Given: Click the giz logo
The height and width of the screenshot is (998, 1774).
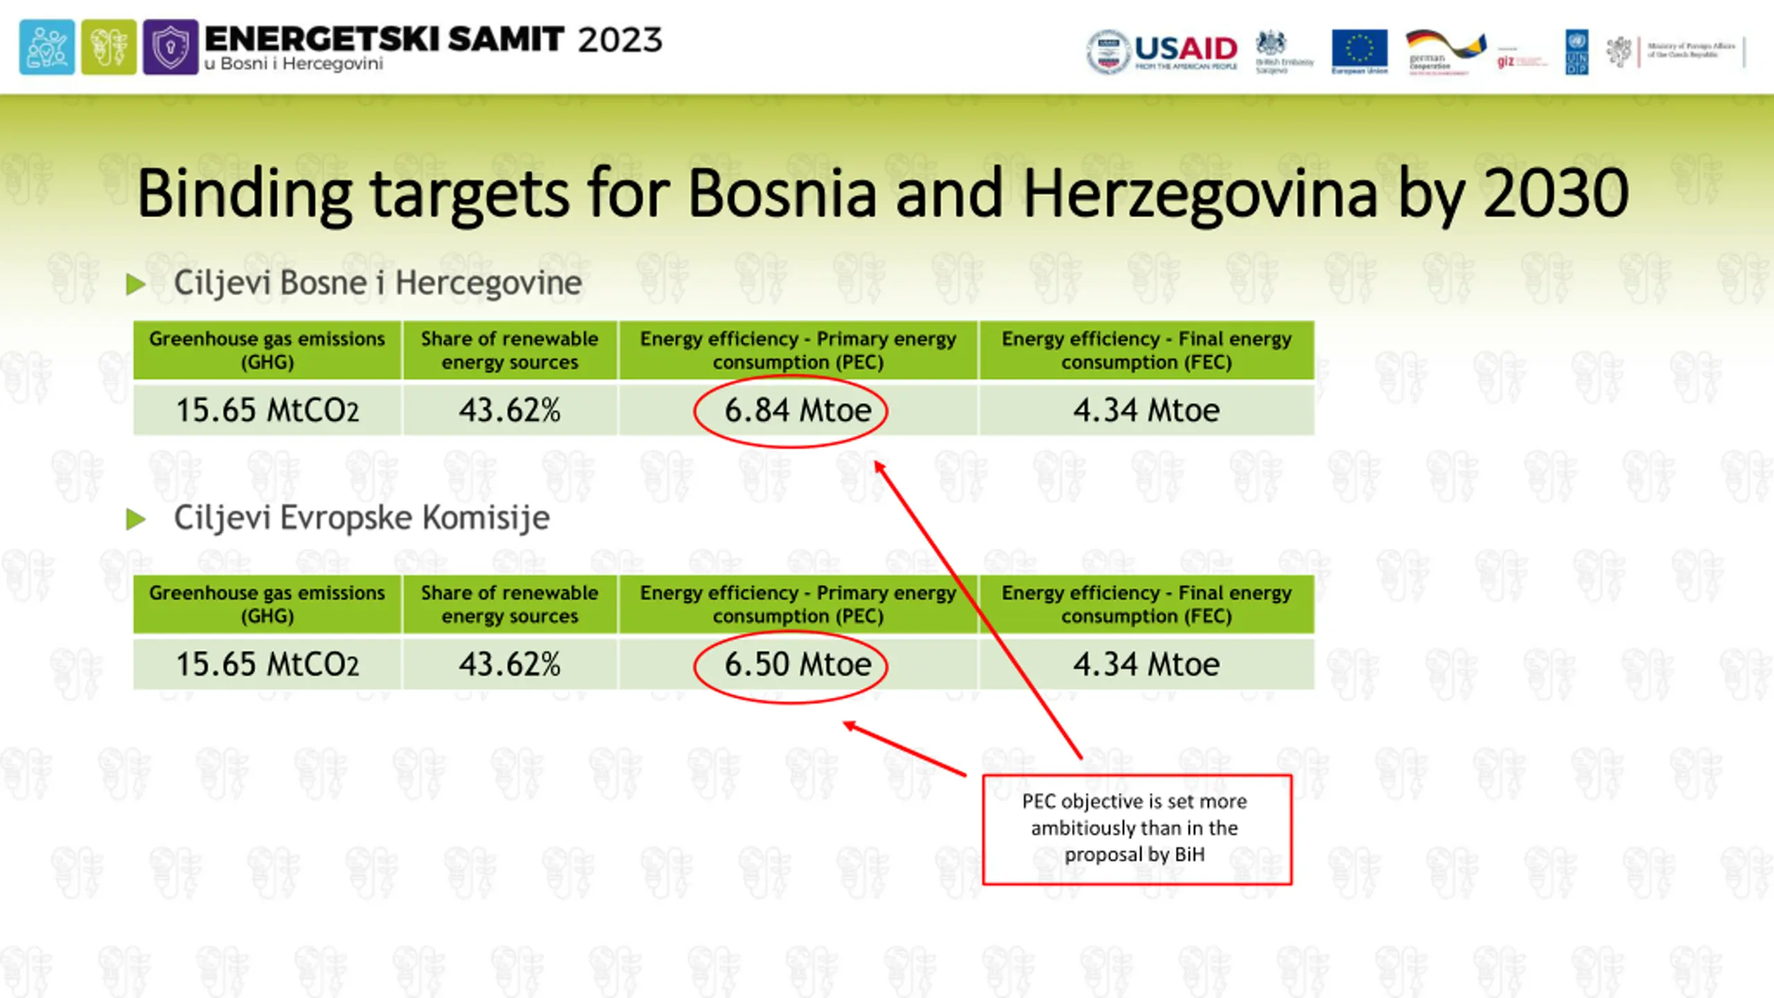Looking at the screenshot, I should click(1521, 61).
